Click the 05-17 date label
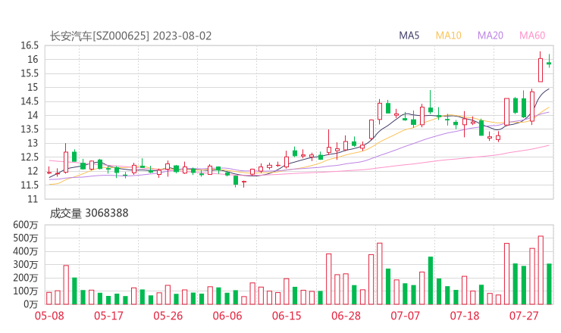 coord(108,316)
